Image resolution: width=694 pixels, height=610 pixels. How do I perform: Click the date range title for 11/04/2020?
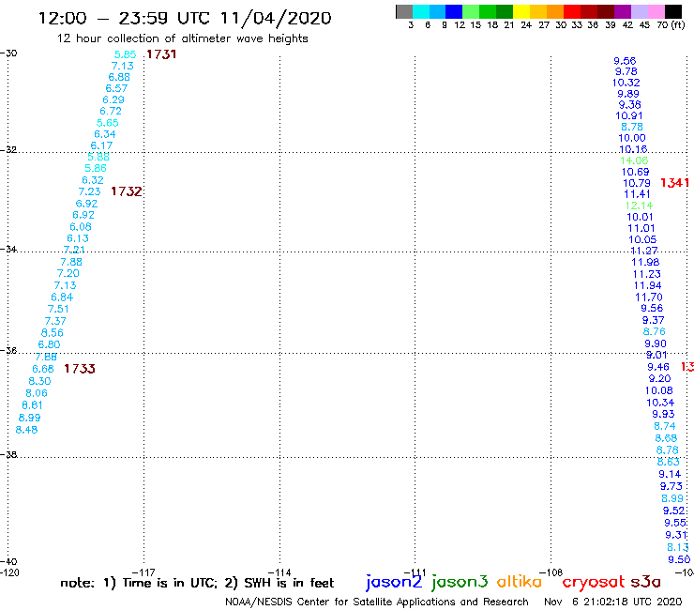point(185,19)
